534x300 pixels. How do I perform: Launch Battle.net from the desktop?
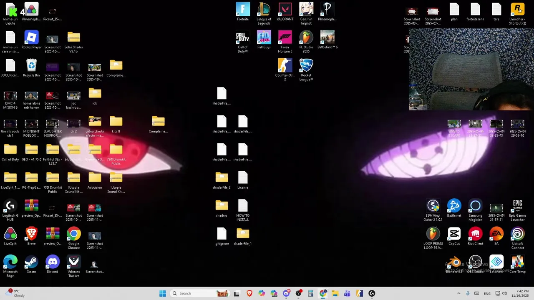click(x=454, y=208)
